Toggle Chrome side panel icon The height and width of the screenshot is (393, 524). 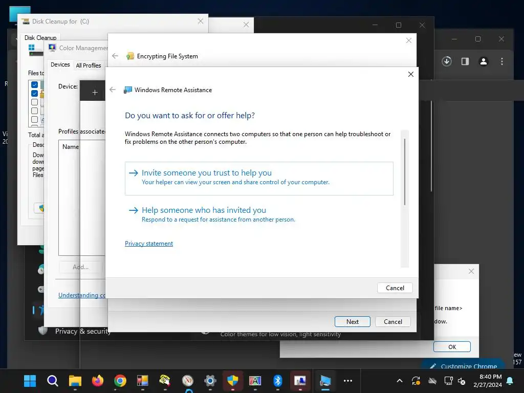coord(465,61)
